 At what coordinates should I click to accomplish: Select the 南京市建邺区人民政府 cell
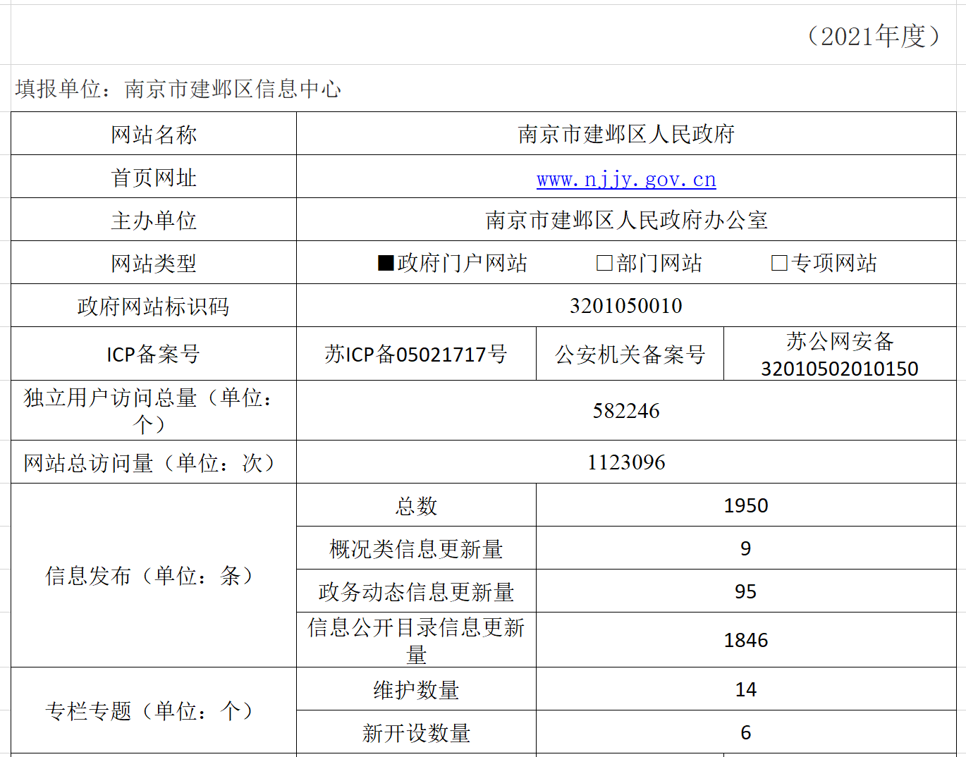tap(626, 134)
